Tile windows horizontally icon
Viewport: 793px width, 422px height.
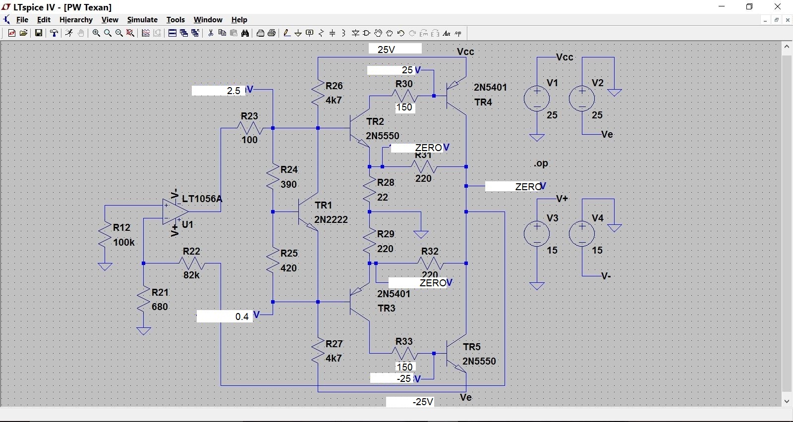172,33
